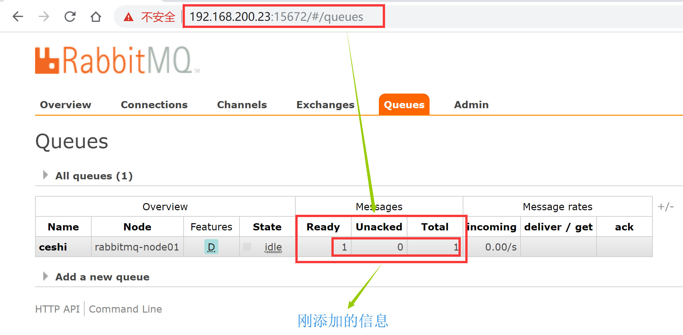Open the browser home page icon
Image resolution: width=683 pixels, height=335 pixels.
click(x=96, y=16)
